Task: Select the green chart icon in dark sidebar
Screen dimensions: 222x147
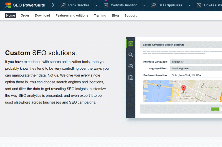Action: 131,44
